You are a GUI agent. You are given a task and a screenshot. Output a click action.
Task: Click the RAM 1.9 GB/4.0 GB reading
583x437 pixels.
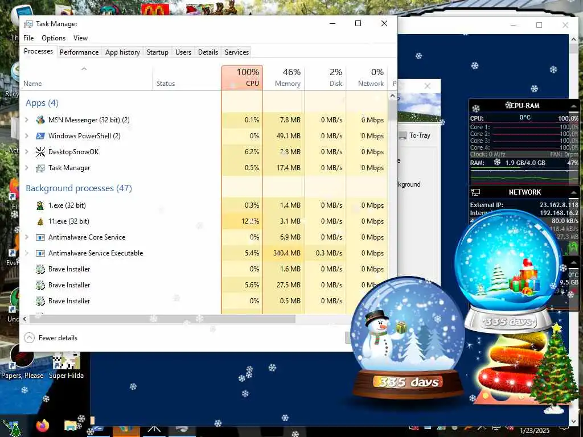(x=525, y=163)
